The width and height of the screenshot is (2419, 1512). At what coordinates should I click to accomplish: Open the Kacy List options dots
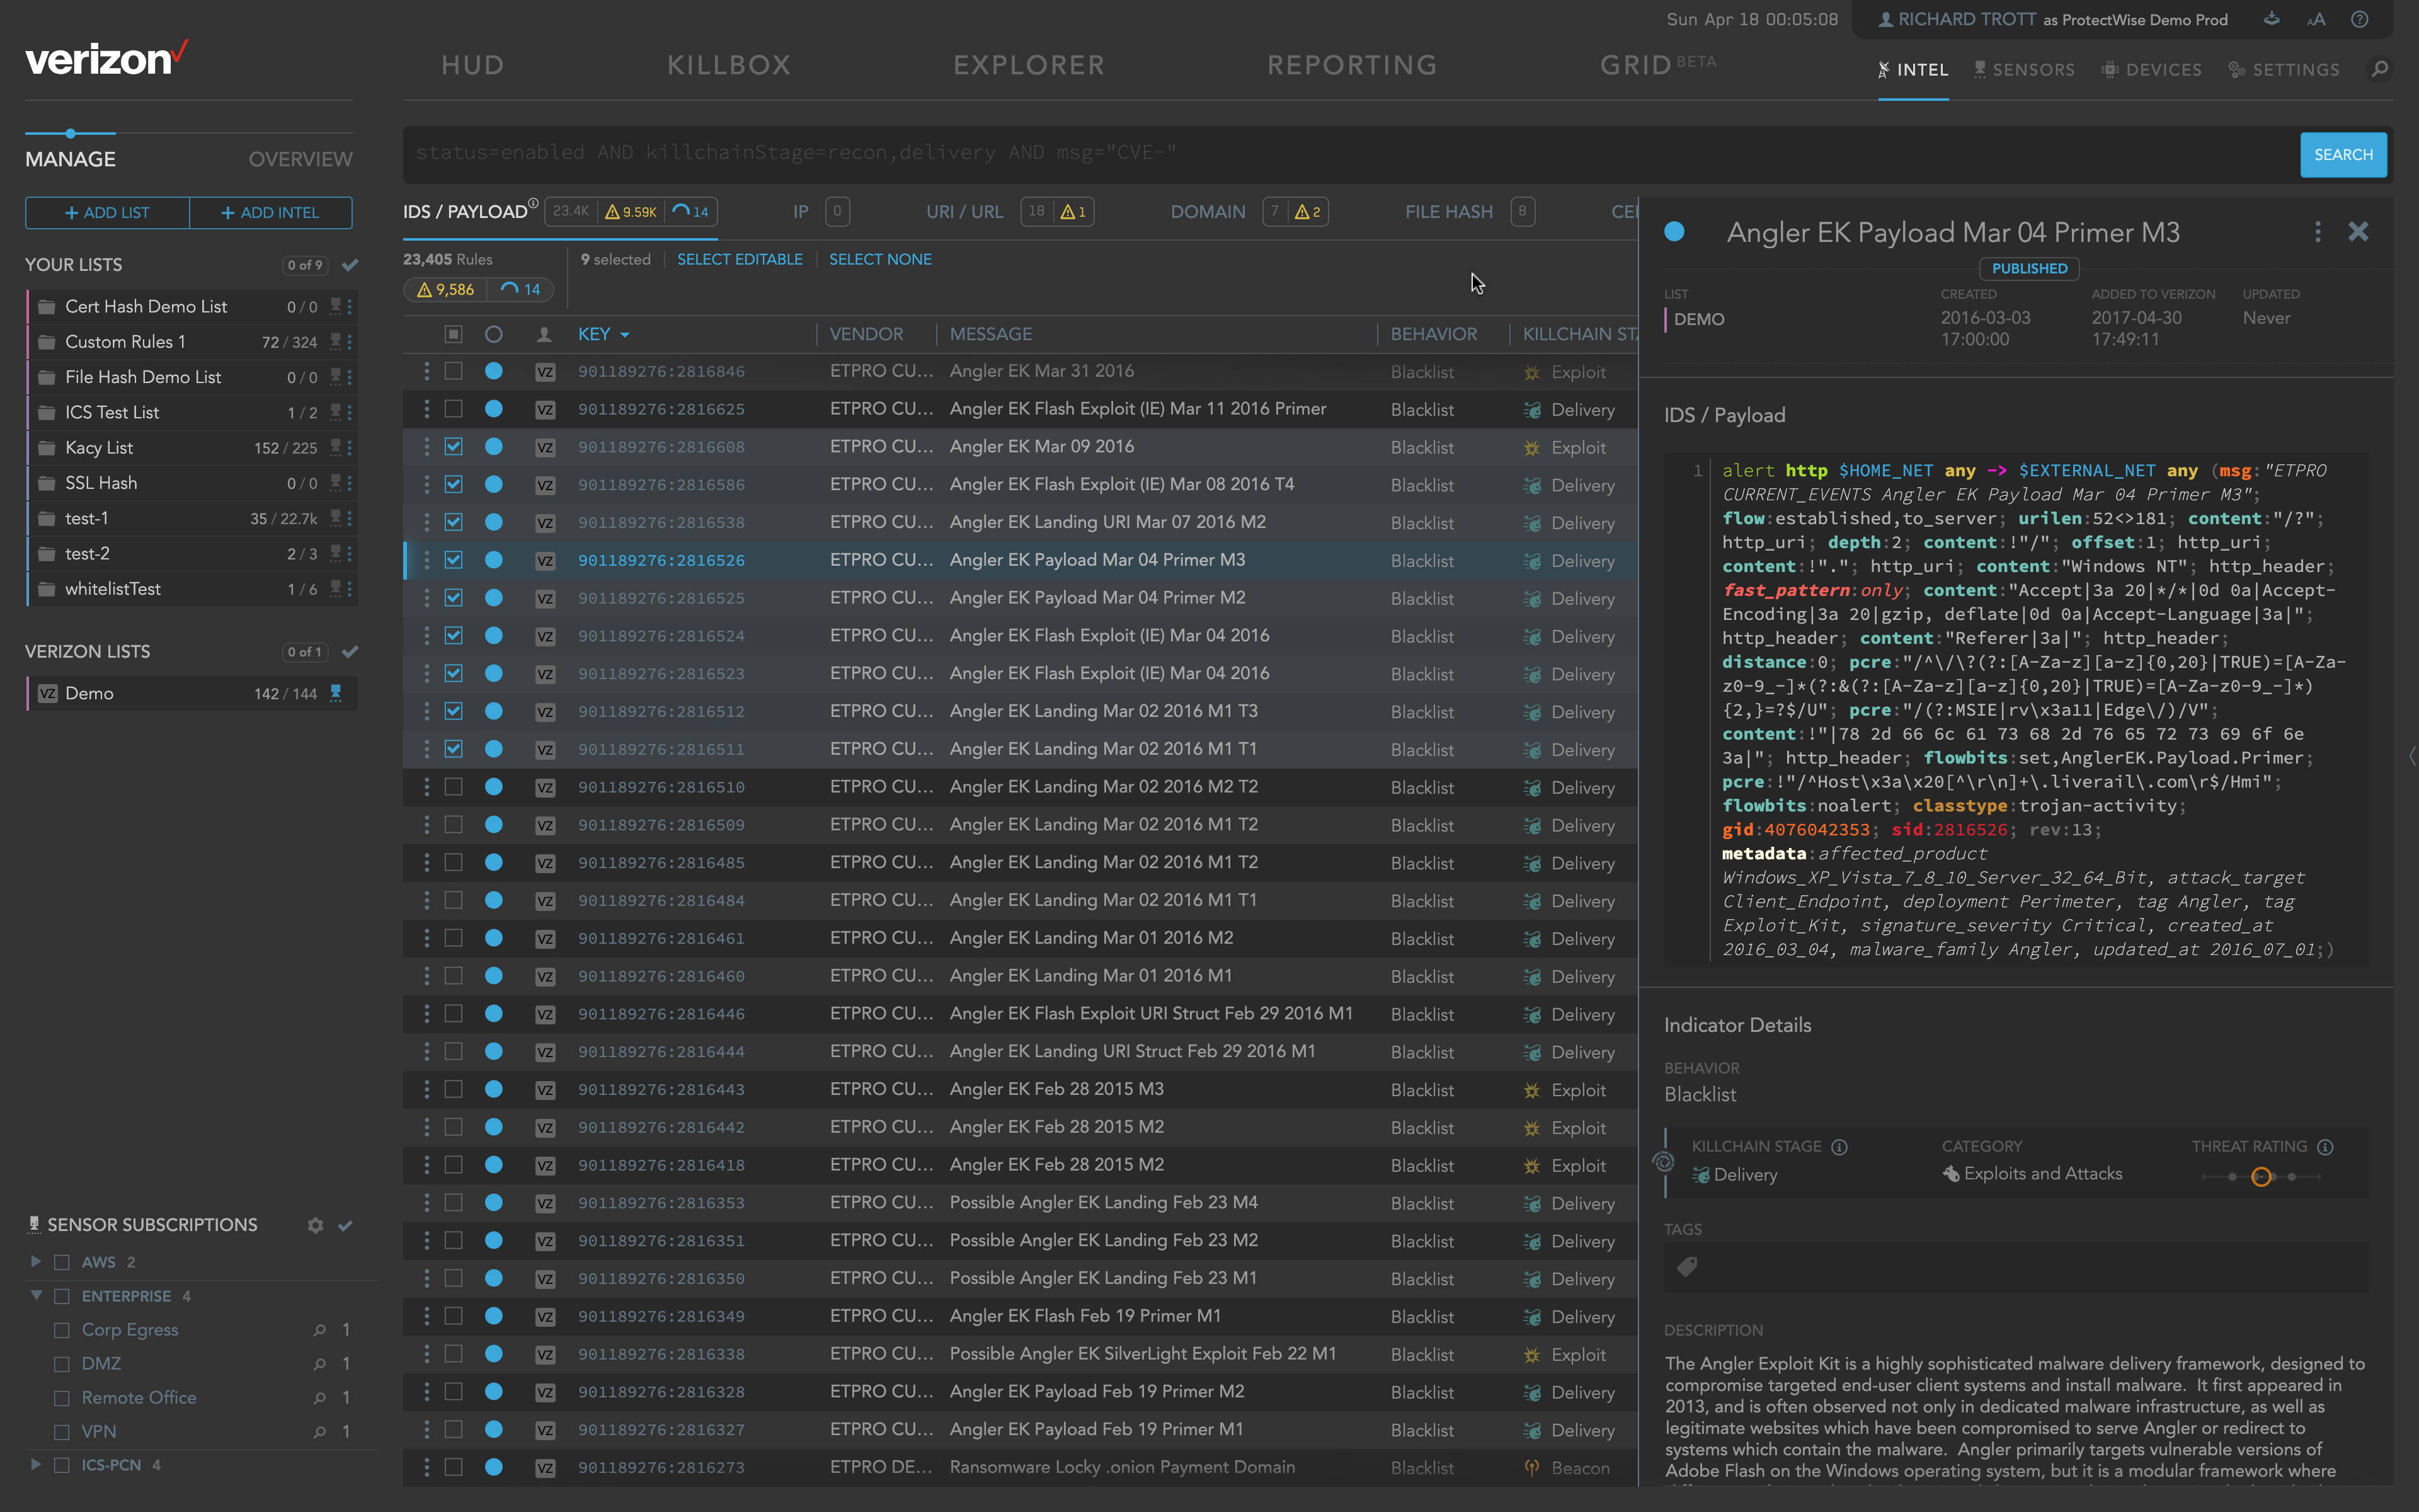click(349, 448)
